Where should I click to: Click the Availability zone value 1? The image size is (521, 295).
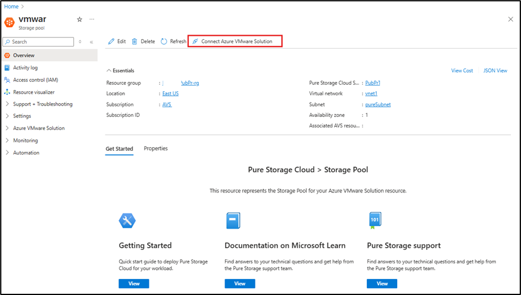(x=367, y=115)
